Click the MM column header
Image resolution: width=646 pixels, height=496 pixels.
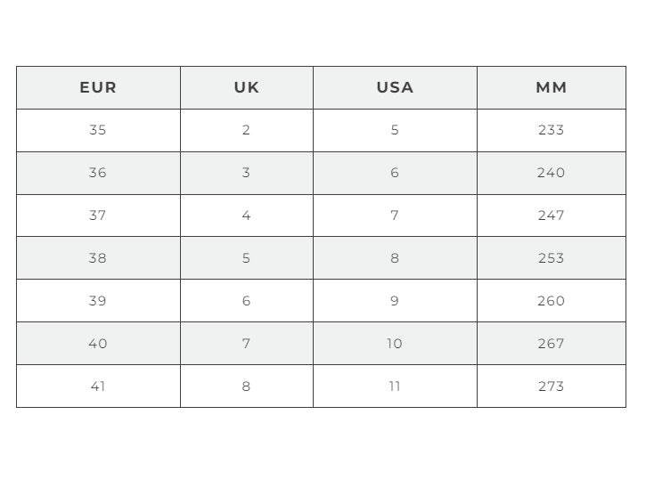point(551,87)
